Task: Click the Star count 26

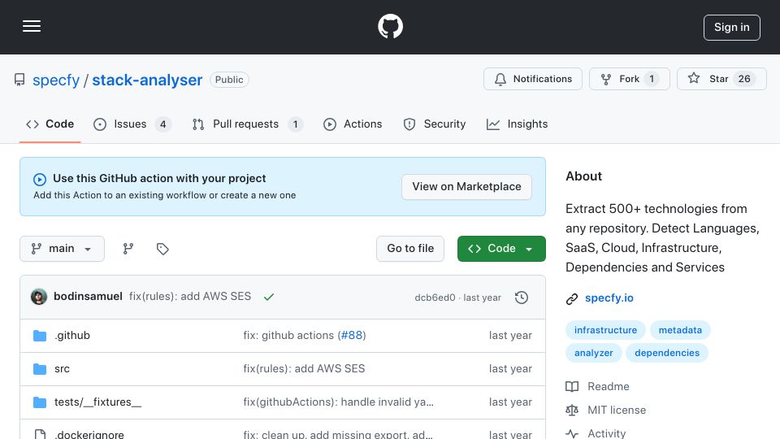Action: point(744,79)
